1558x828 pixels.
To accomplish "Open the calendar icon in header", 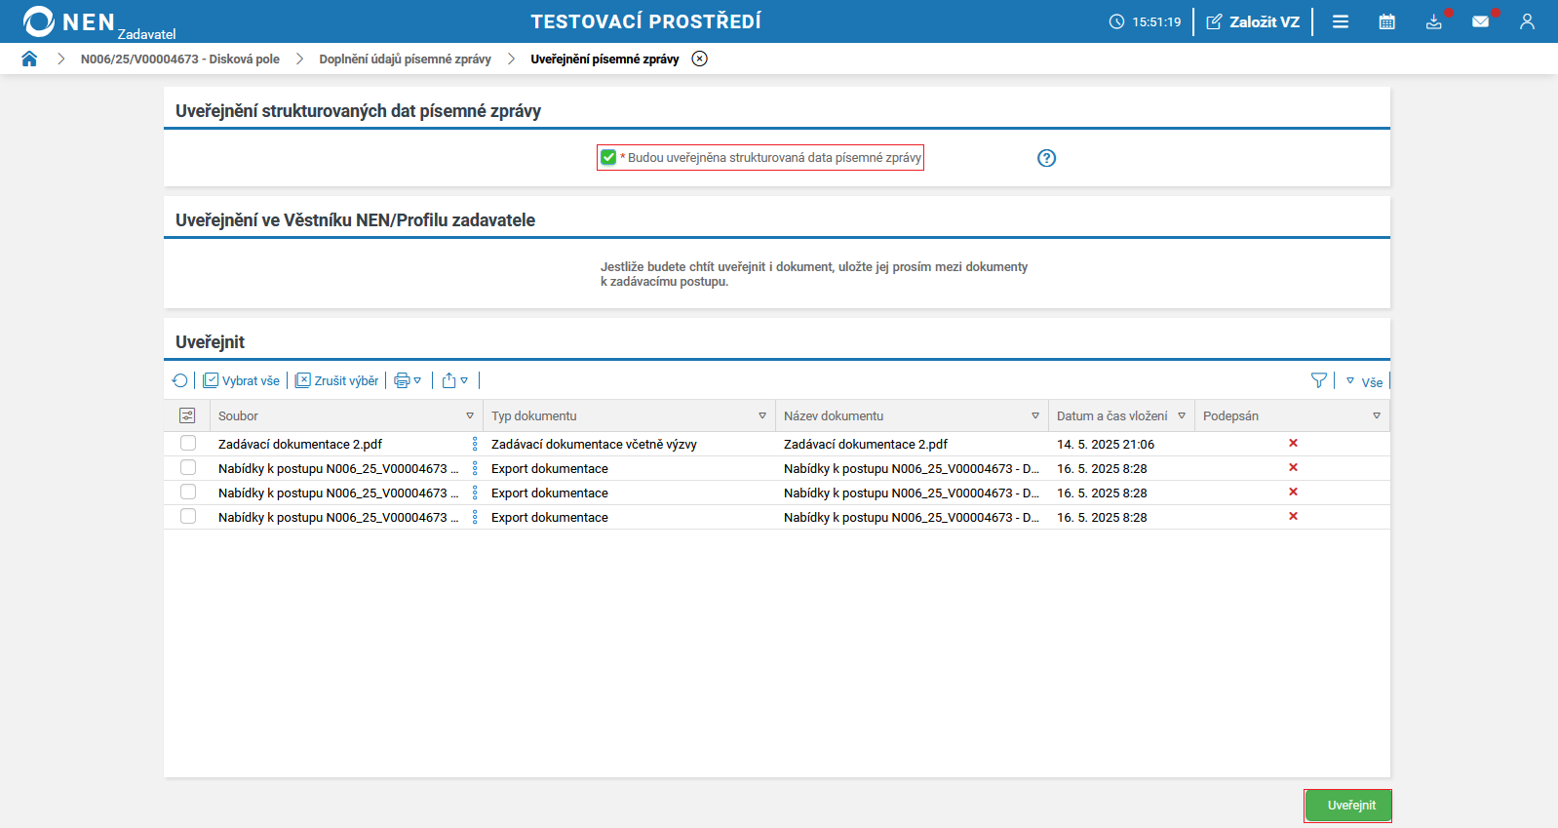I will coord(1386,21).
